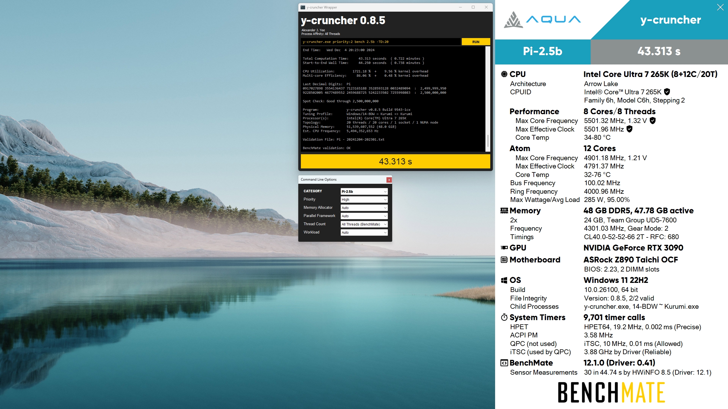Image resolution: width=728 pixels, height=409 pixels.
Task: Click '10.0.26100, 64 bit' build value
Action: tap(611, 290)
